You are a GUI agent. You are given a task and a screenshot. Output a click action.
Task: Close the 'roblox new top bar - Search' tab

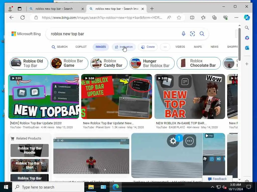pyautogui.click(x=83, y=9)
